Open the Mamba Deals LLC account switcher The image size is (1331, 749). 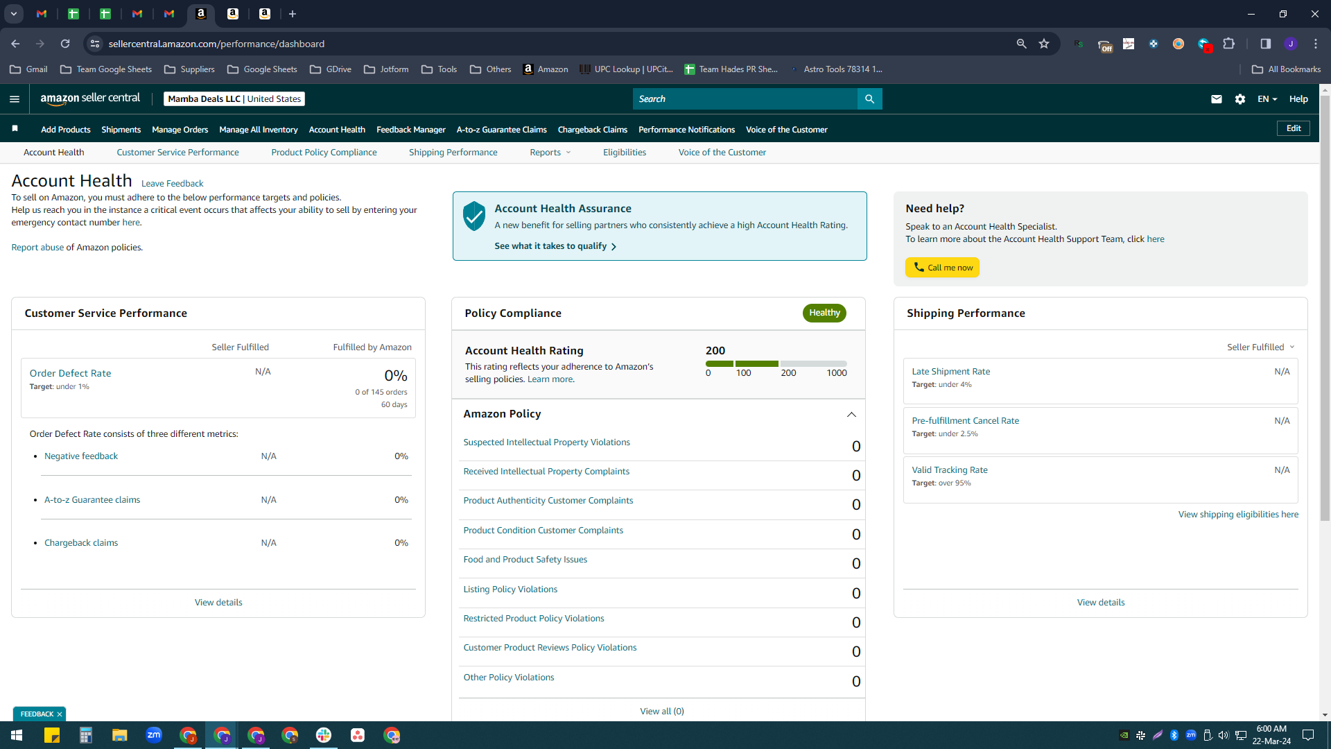pyautogui.click(x=234, y=98)
